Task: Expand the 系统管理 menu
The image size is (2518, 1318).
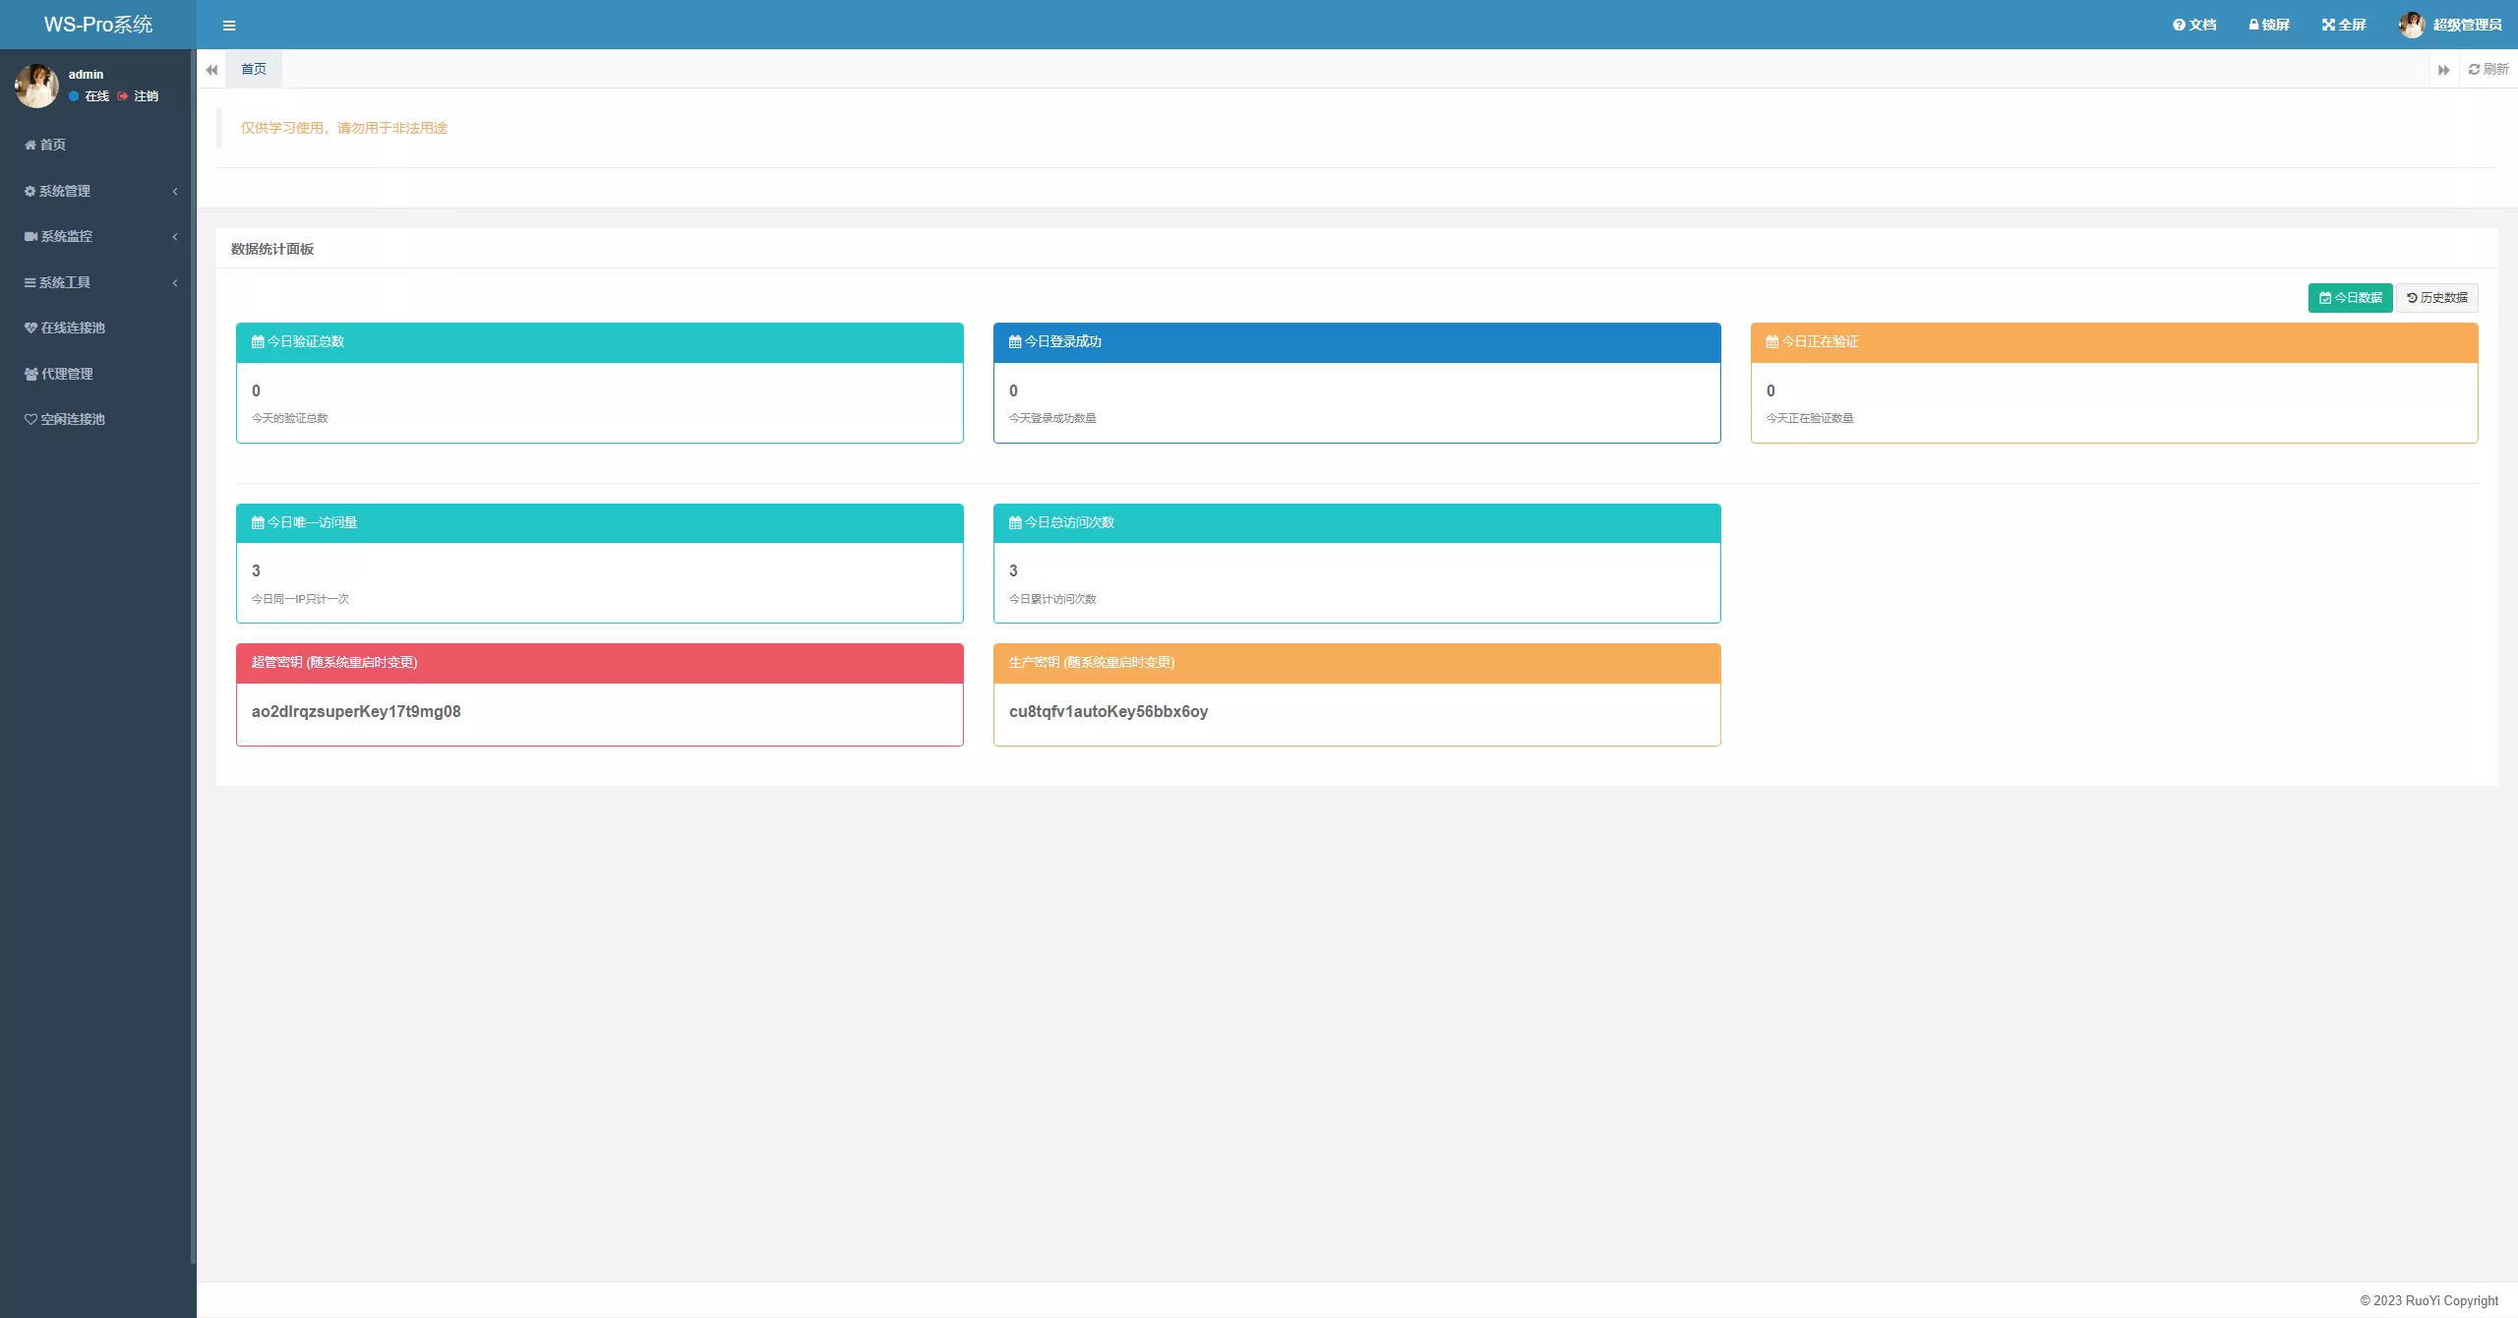Action: [x=65, y=191]
